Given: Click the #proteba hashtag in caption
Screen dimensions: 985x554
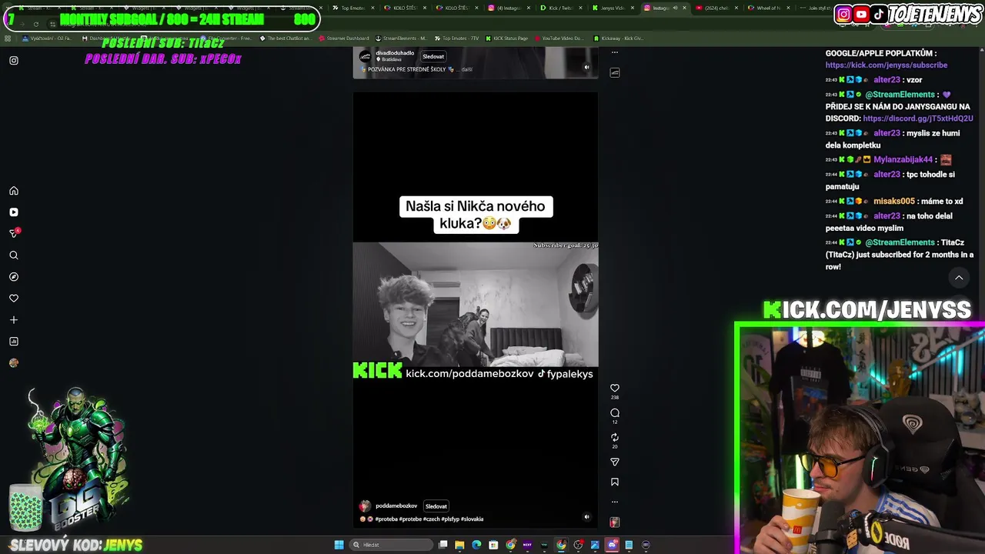Looking at the screenshot, I should [386, 519].
